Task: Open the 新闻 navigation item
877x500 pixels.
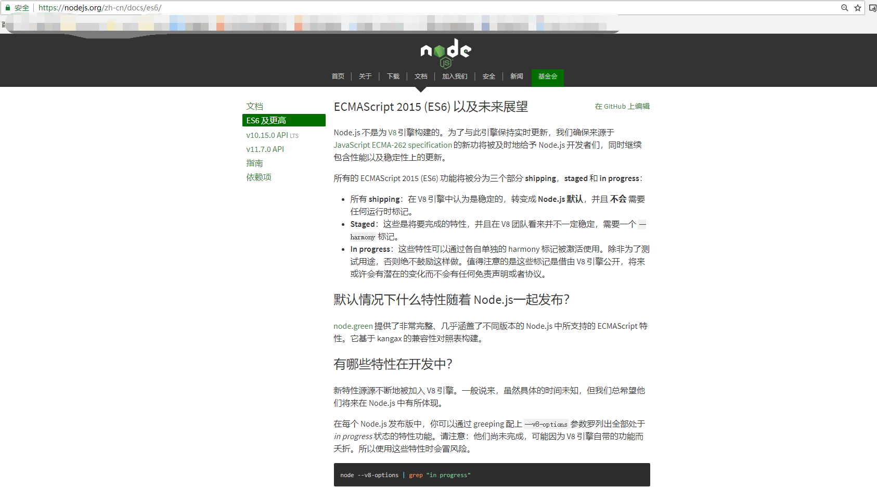Action: click(x=517, y=76)
